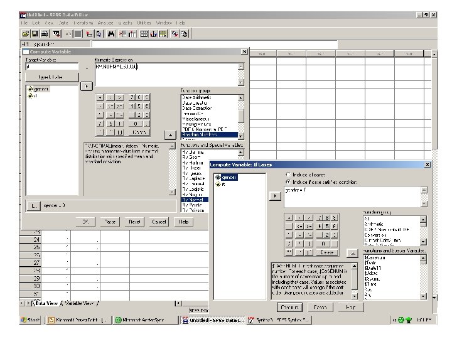Click scroll-down arrow of If Cases functions list
452x339 pixels.
click(423, 296)
